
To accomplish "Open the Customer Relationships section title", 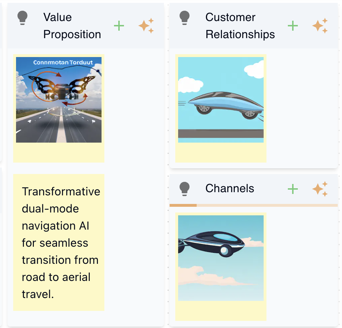I will [240, 25].
